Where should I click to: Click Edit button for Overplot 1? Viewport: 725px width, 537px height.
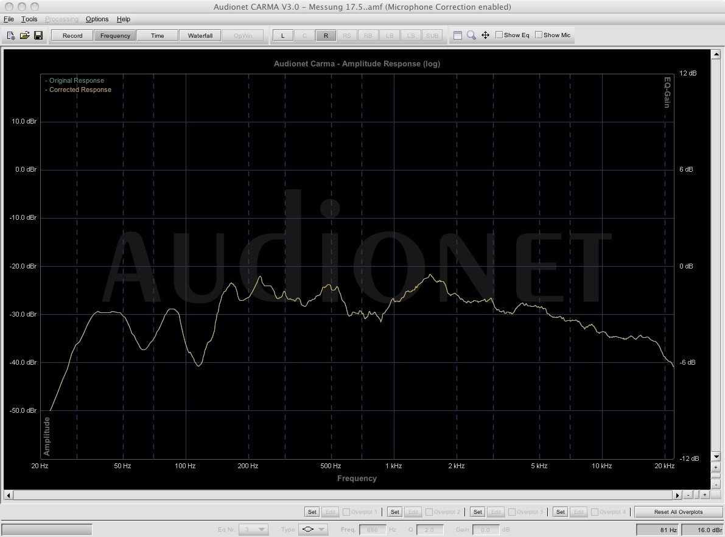coord(330,512)
